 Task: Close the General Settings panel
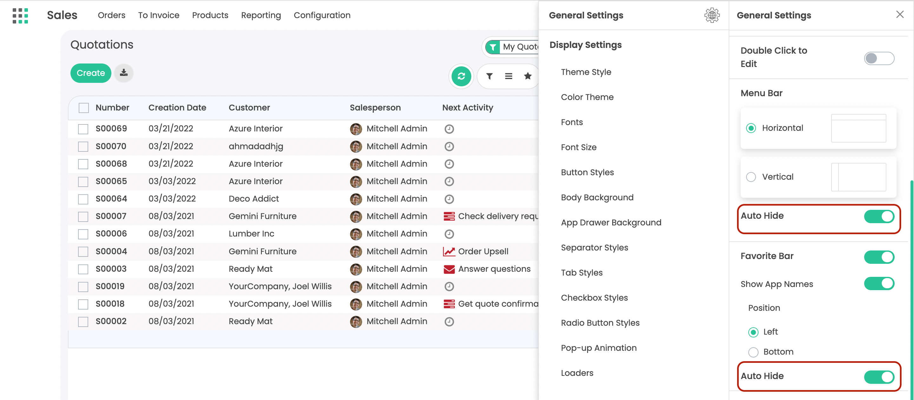click(x=899, y=15)
